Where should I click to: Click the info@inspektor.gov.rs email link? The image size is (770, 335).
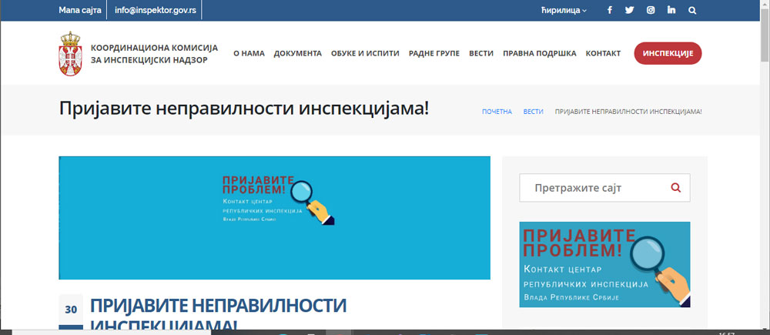point(154,11)
